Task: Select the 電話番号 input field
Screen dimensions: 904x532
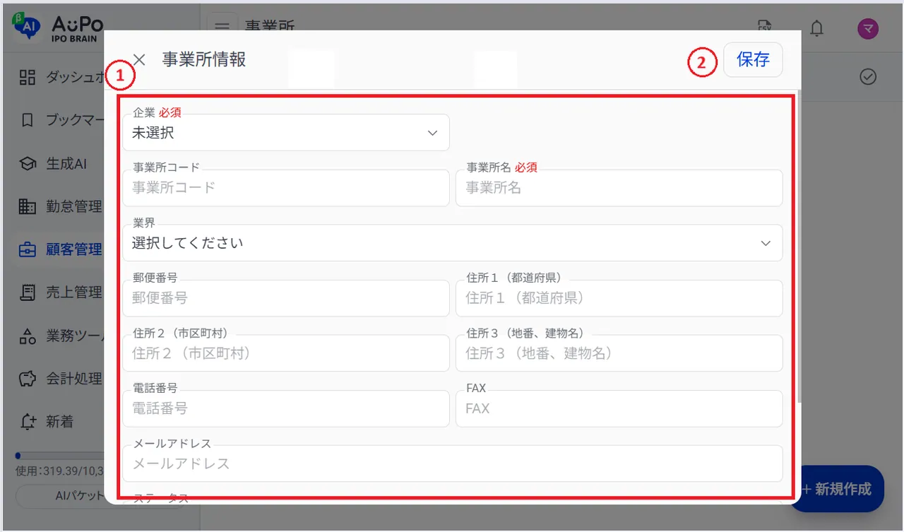Action: 286,408
